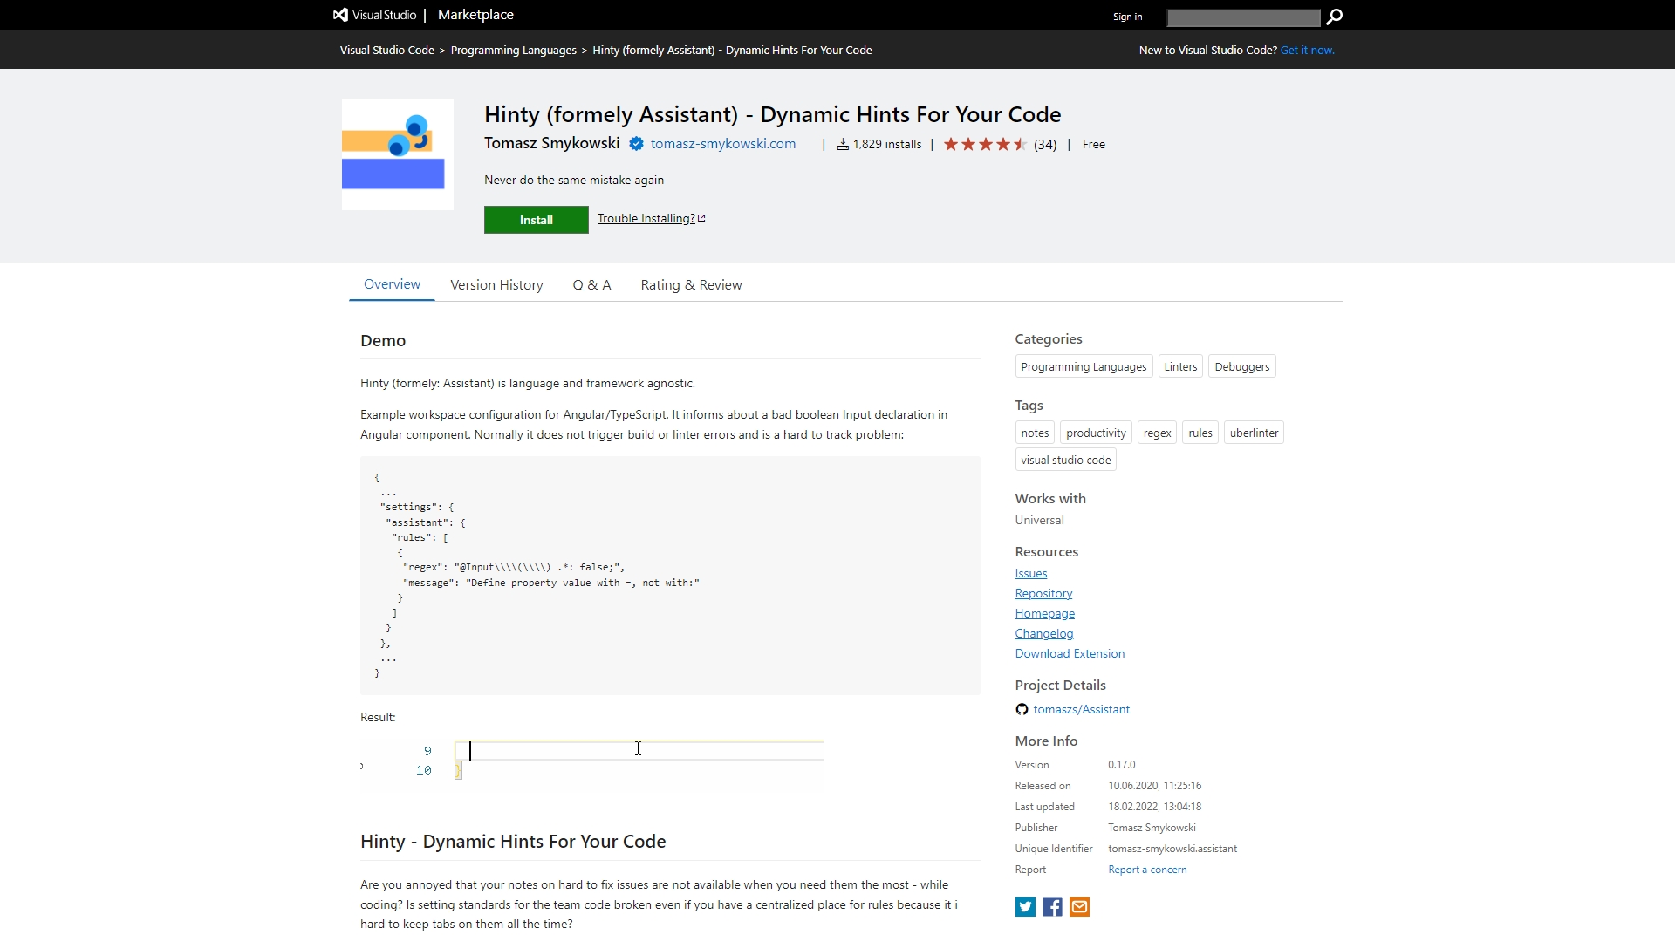Open tomasz-smykowski.com publisher link
The image size is (1675, 942).
pyautogui.click(x=723, y=144)
